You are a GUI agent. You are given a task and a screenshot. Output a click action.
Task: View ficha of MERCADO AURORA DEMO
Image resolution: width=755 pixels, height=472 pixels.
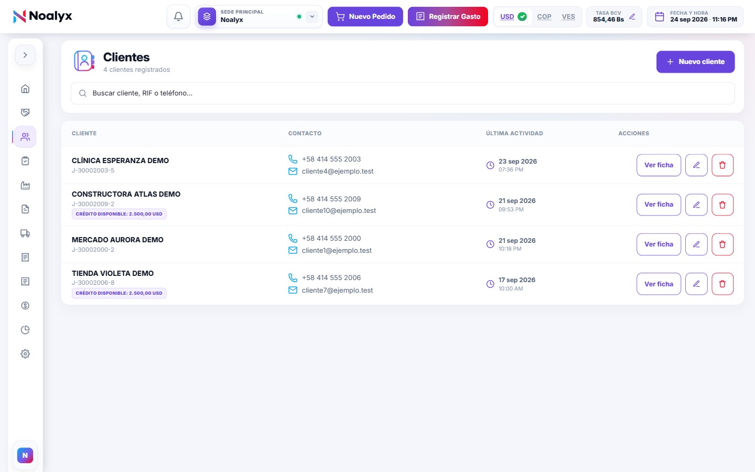pos(659,244)
